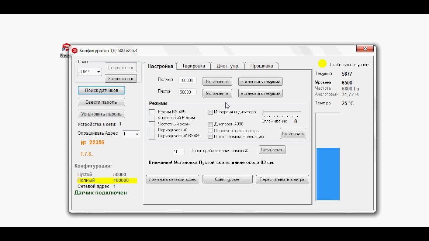
Task: Select Периодический mode option
Action: coord(152,130)
